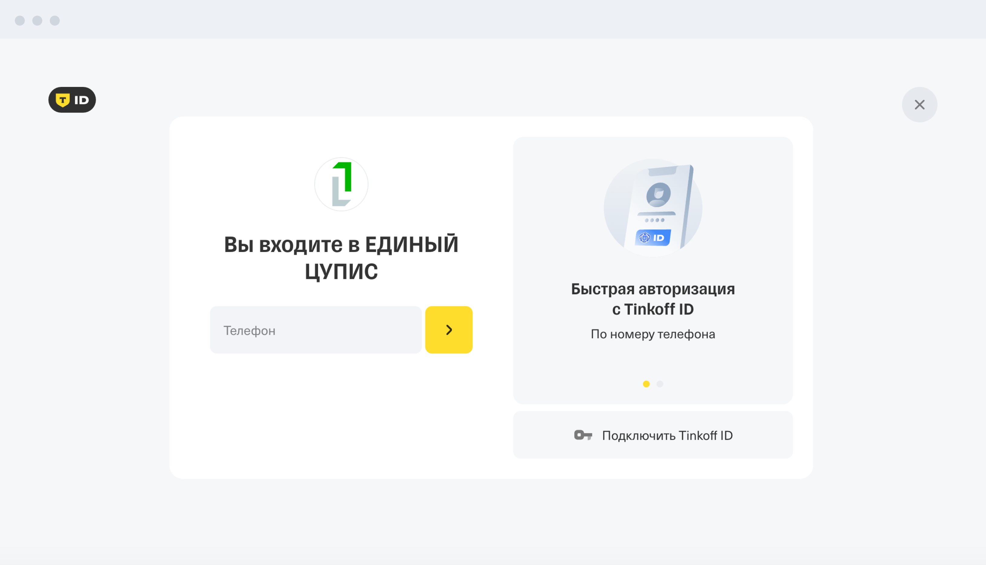
Task: Click heading Быстрая авторизация с Tinkoff ID
Action: [x=652, y=299]
